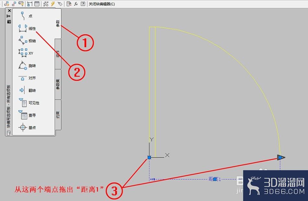The height and width of the screenshot is (201, 308).
Task: Open the fx parameters manager
Action: pos(76,4)
